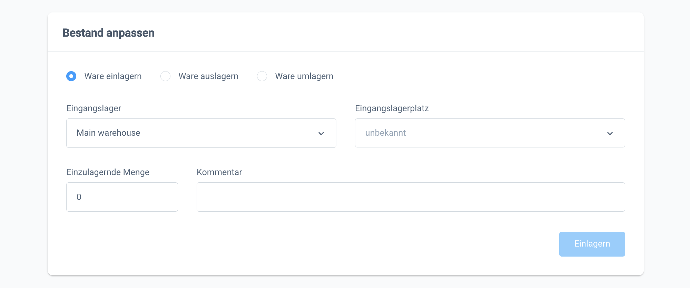Click the Einzulagernde Menge field label

(x=108, y=172)
